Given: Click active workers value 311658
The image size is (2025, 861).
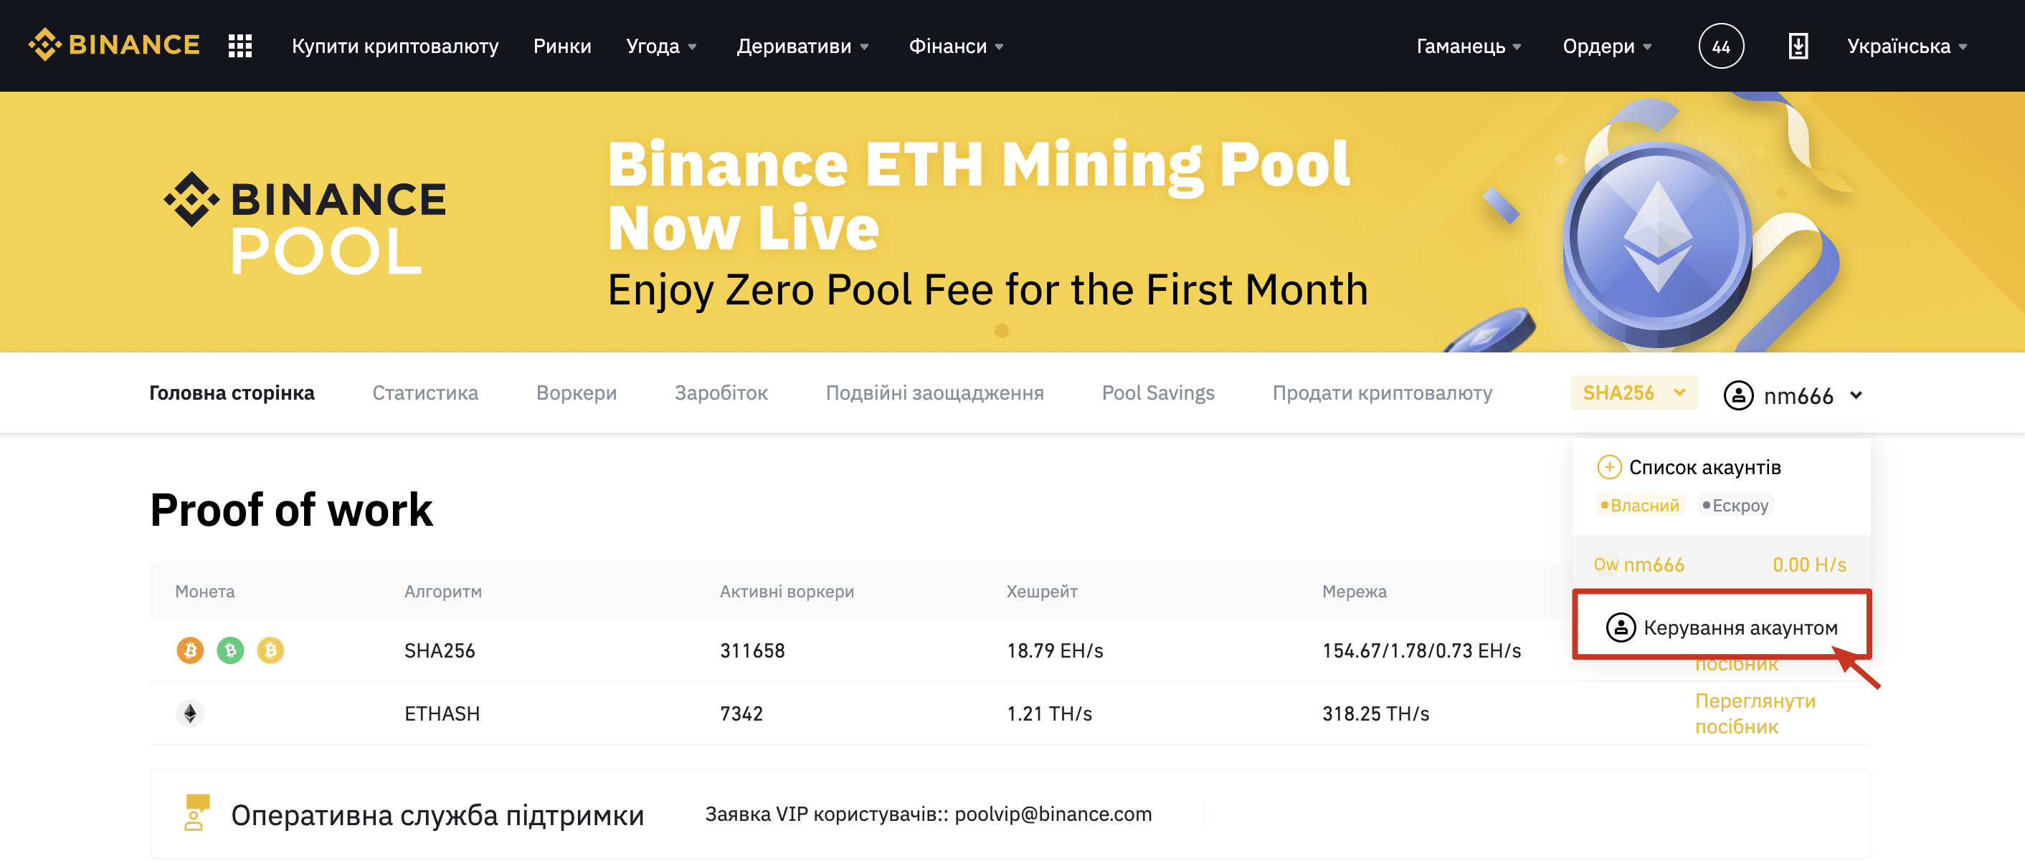Looking at the screenshot, I should tap(751, 650).
